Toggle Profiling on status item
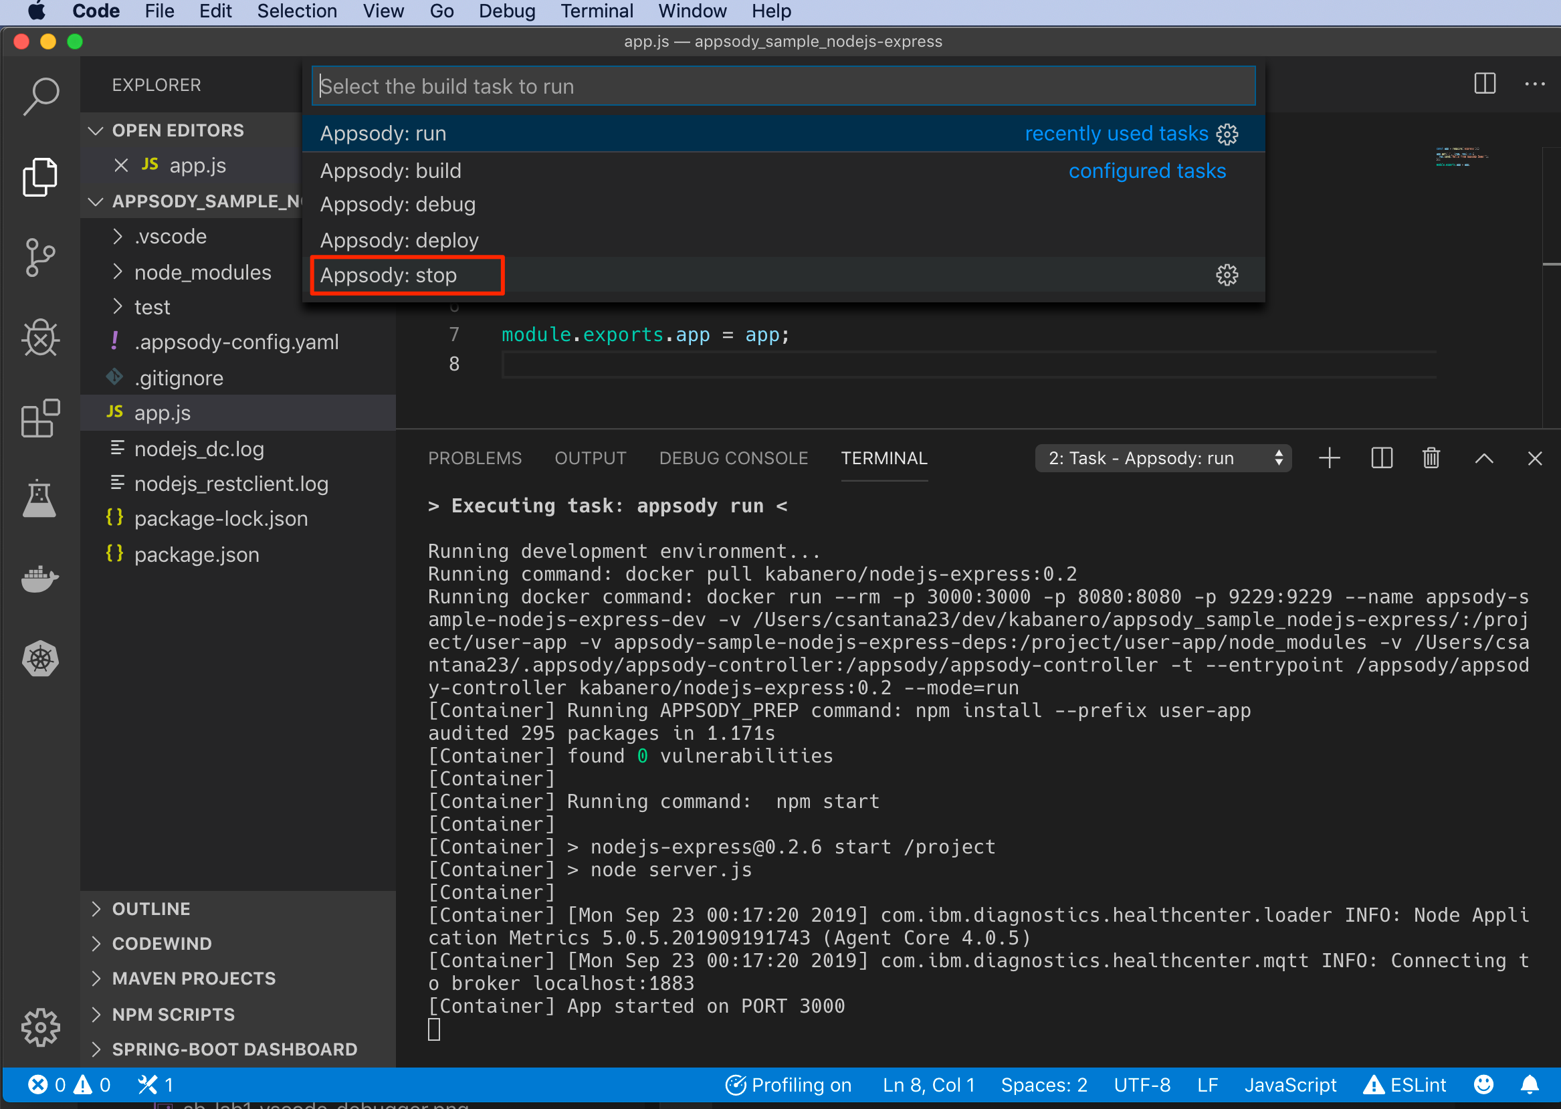This screenshot has height=1109, width=1561. click(x=788, y=1084)
